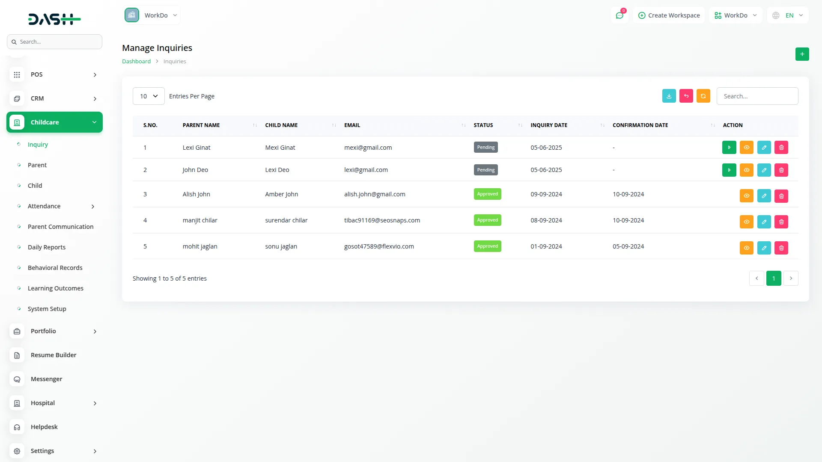The width and height of the screenshot is (822, 462).
Task: Click the green add inquiry plus button
Action: click(802, 54)
